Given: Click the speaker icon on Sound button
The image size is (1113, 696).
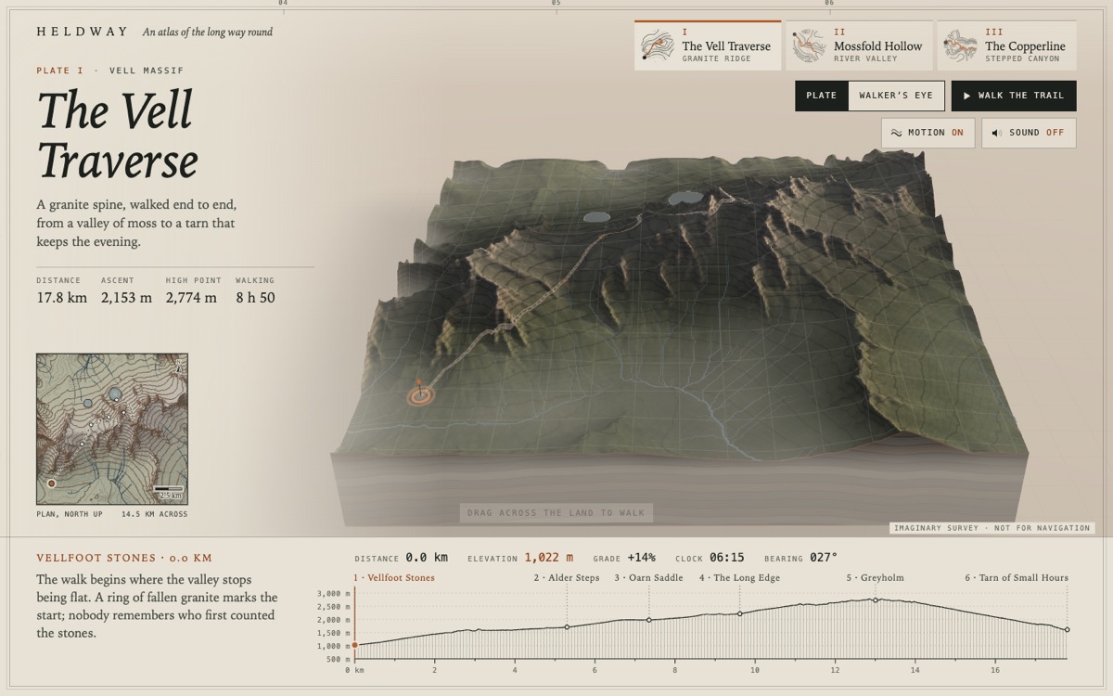Looking at the screenshot, I should [x=997, y=133].
